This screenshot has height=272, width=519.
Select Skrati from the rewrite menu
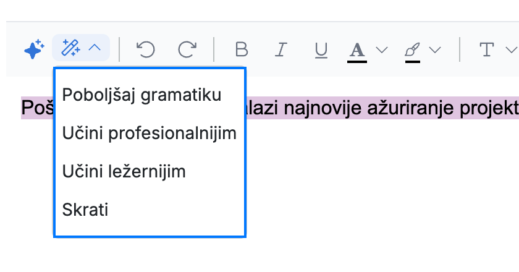pos(85,210)
